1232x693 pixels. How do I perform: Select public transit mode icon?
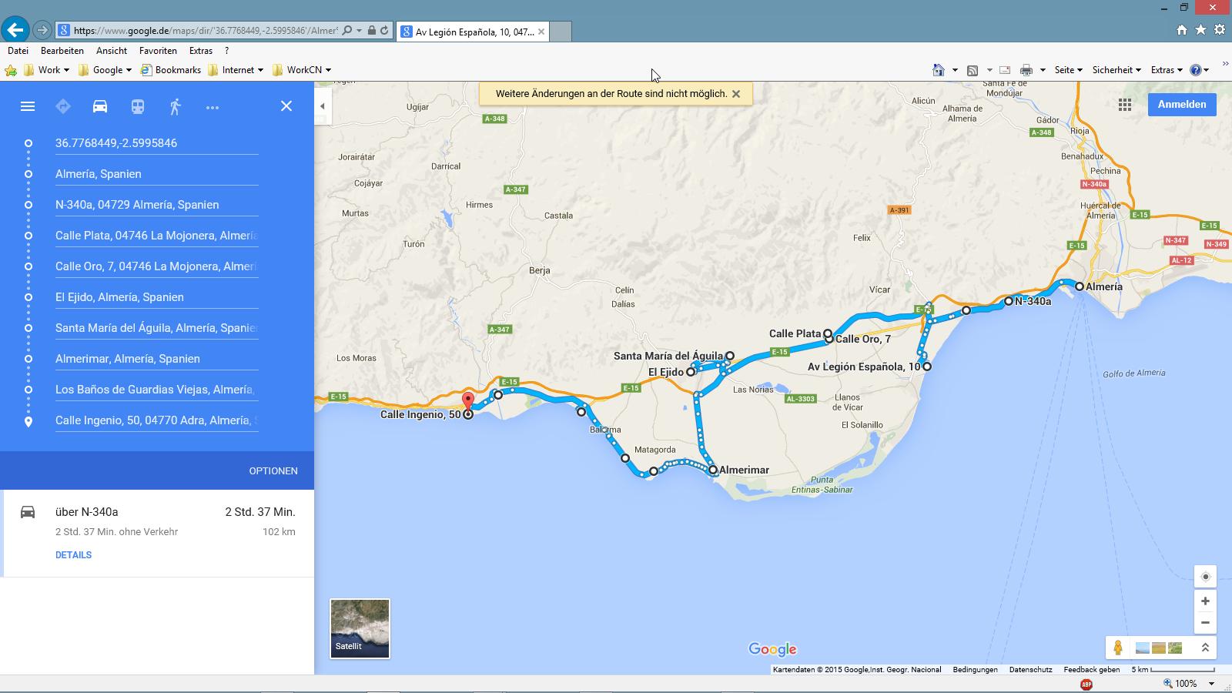click(138, 106)
